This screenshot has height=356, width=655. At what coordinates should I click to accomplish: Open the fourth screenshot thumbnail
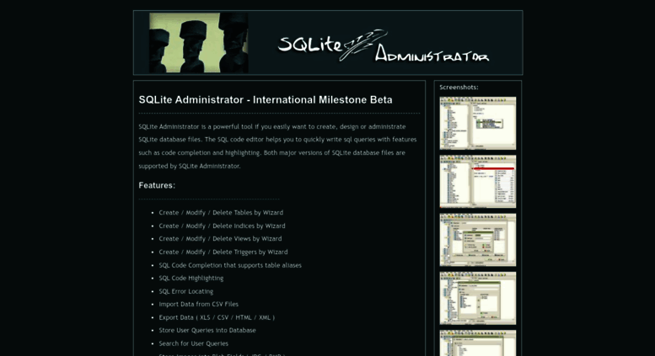click(x=477, y=298)
